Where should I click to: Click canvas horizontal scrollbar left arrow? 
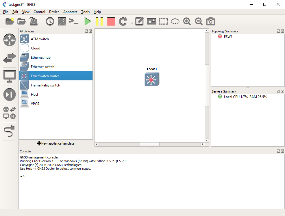point(97,144)
